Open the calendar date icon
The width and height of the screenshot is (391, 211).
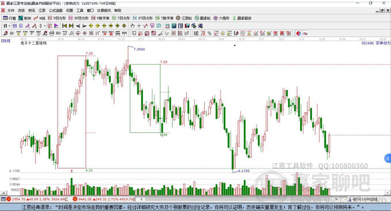(167, 26)
